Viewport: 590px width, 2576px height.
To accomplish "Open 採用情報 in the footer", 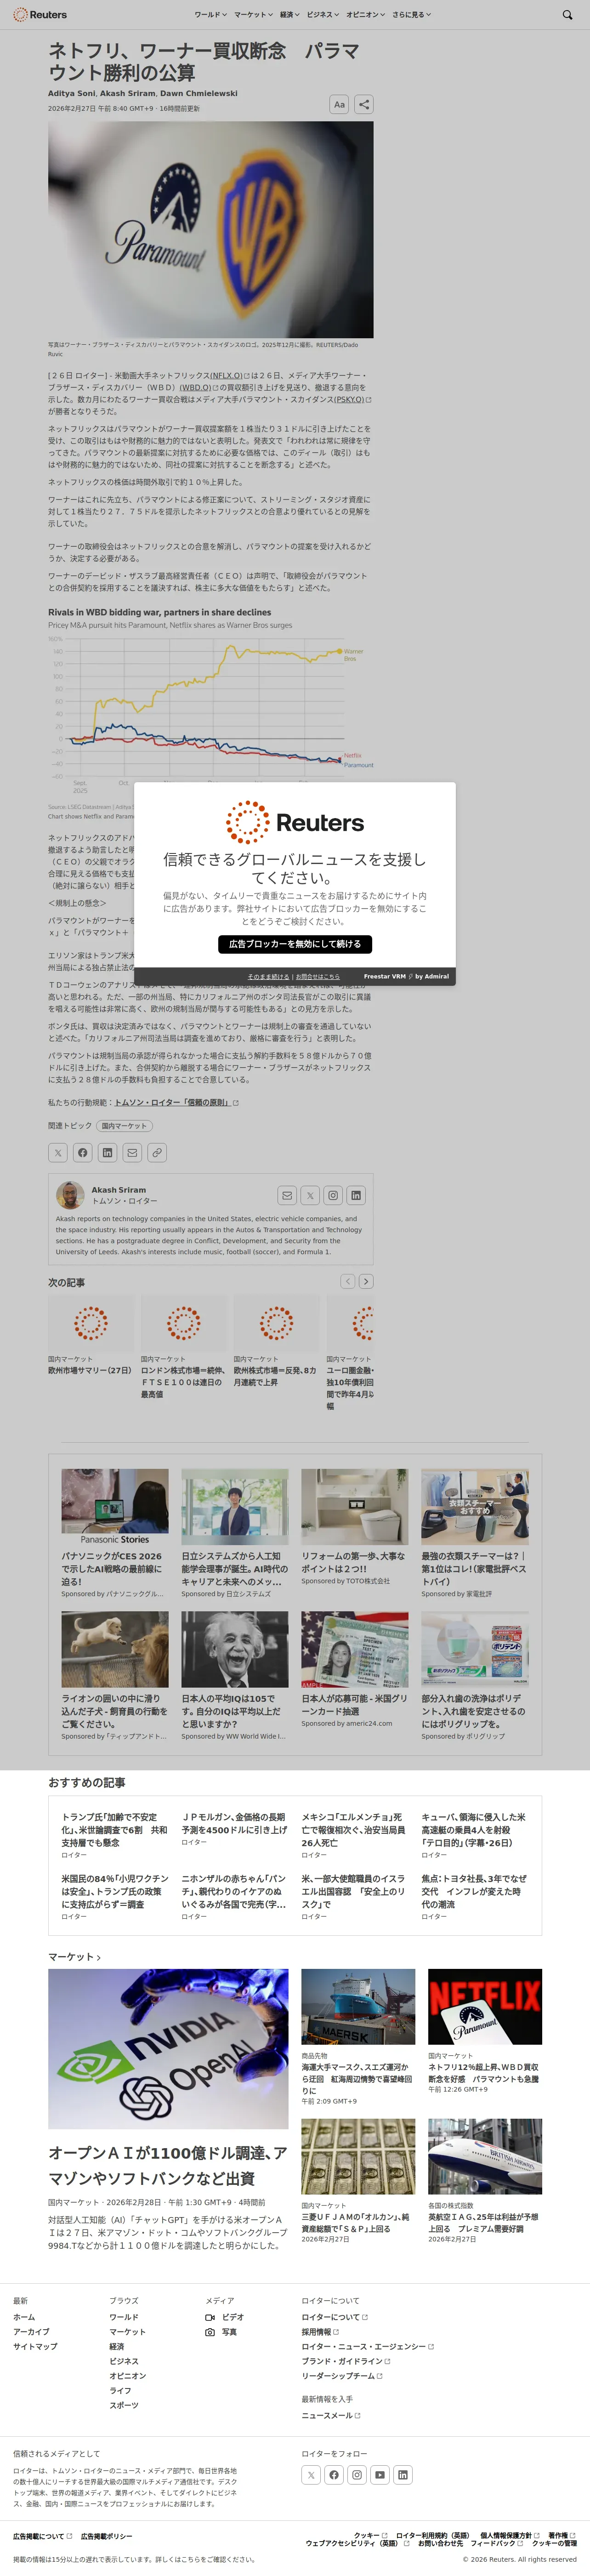I will [x=320, y=2331].
